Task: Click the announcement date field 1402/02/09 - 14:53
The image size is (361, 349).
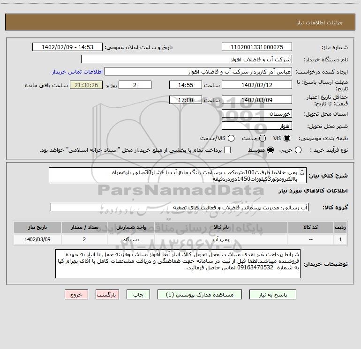Action: 67,47
